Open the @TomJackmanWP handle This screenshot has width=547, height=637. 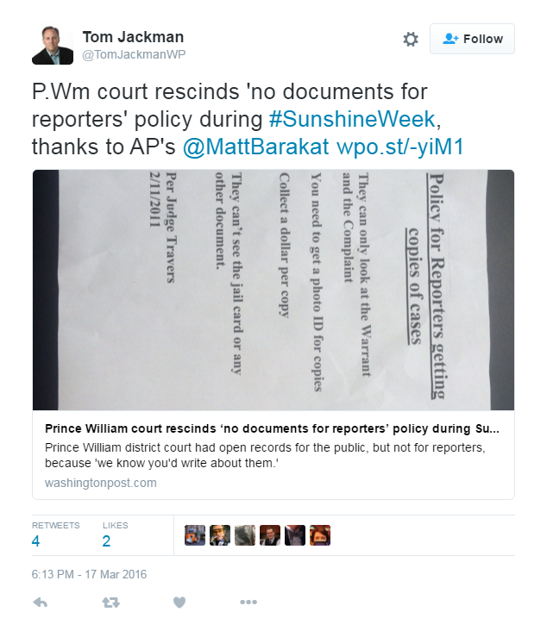click(134, 54)
